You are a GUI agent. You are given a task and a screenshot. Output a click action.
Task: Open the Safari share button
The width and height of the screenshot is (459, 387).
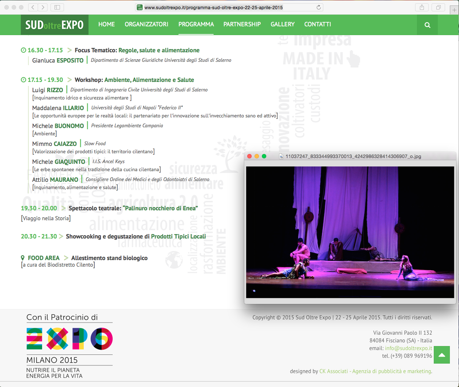pyautogui.click(x=422, y=7)
